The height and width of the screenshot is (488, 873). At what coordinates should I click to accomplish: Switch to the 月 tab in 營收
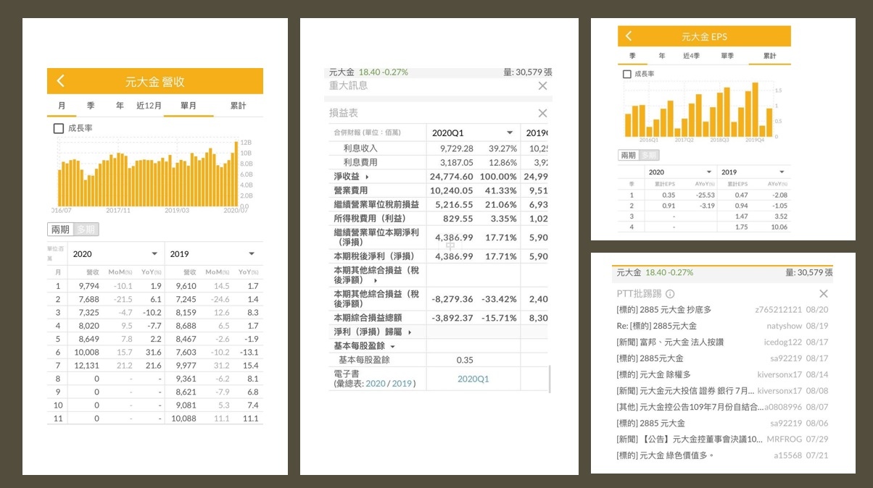pyautogui.click(x=62, y=106)
